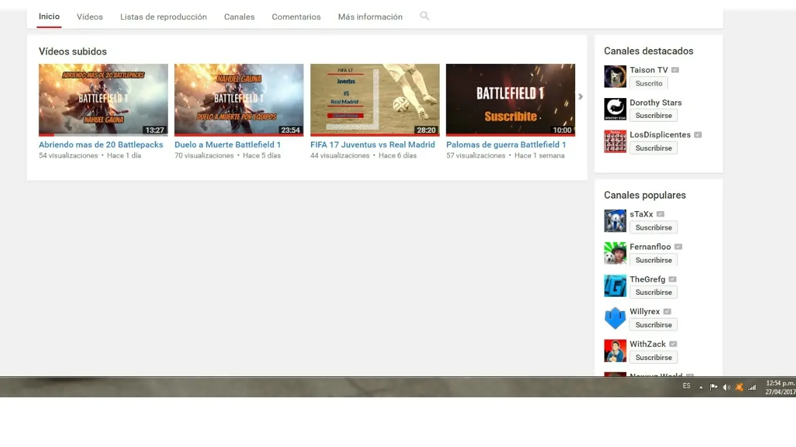Subscribe to LosDisplicentes
The image size is (796, 447).
(x=654, y=148)
